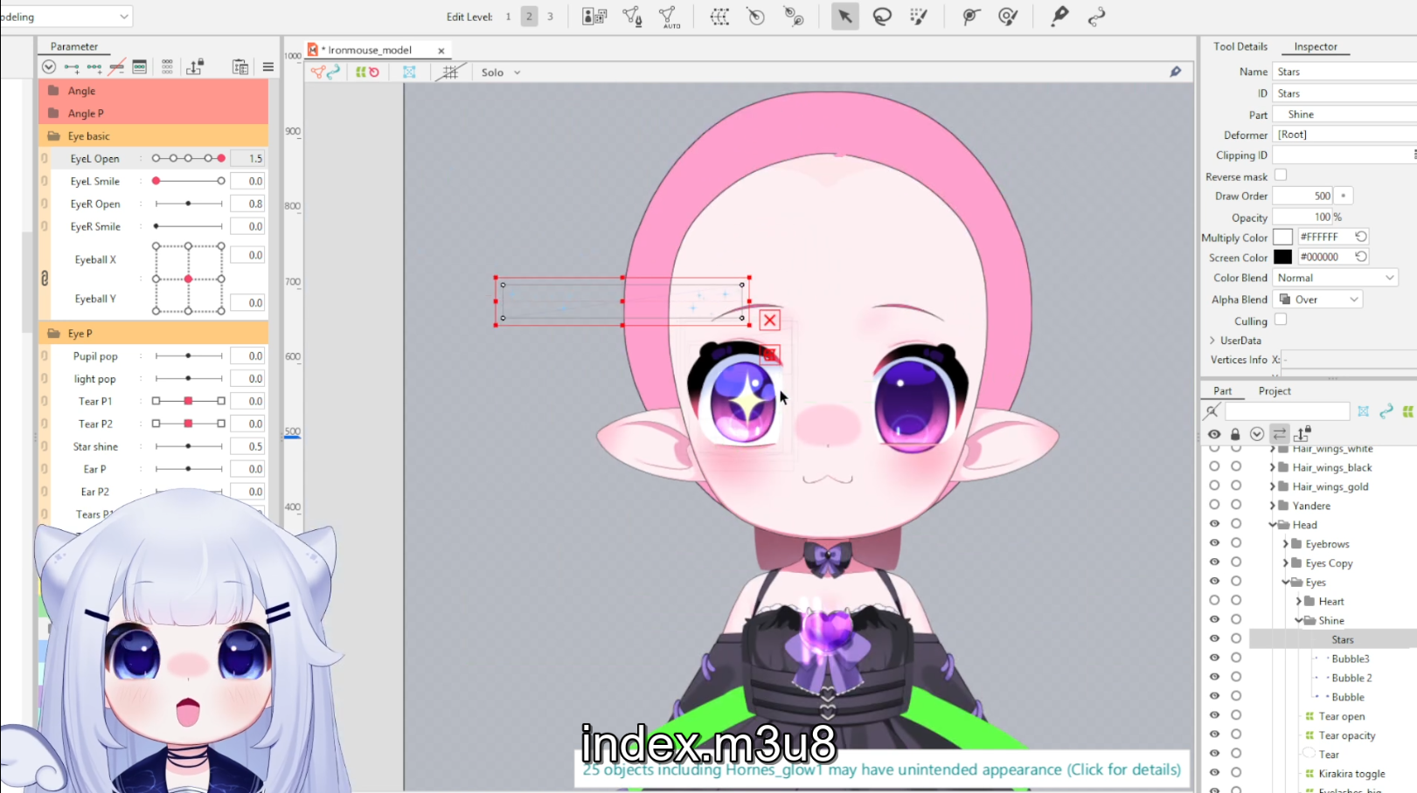This screenshot has height=793, width=1417.
Task: Select the Ironmouse_model document tab
Action: pos(377,50)
